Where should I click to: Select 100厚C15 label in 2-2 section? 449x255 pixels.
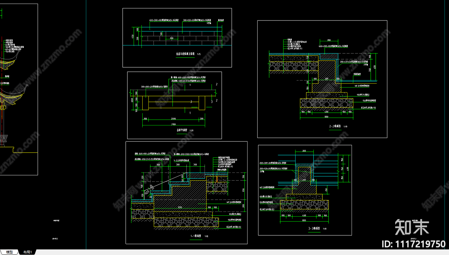pos(363,95)
